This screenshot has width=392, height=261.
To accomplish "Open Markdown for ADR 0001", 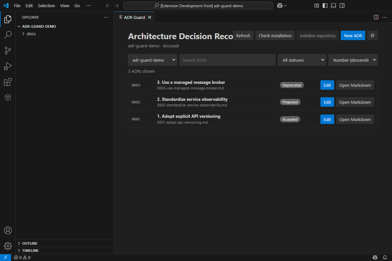I will click(355, 119).
